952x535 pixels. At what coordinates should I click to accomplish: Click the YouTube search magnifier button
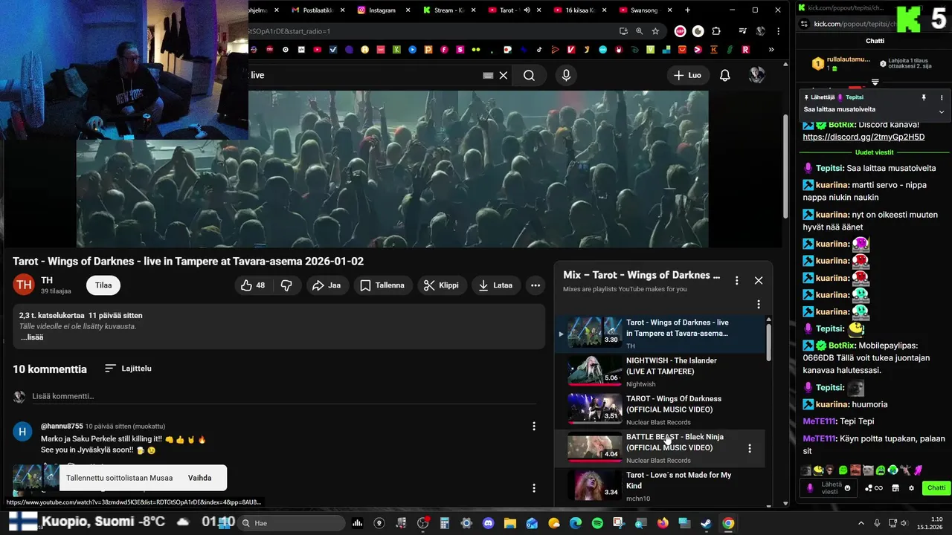[x=529, y=75]
